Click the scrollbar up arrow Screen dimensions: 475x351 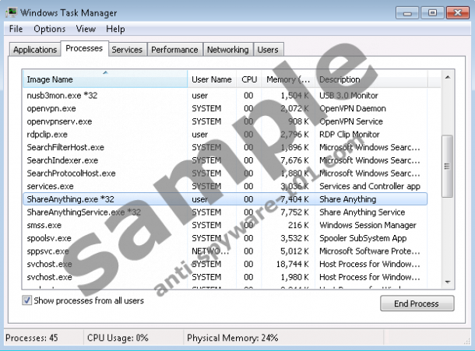click(x=447, y=79)
